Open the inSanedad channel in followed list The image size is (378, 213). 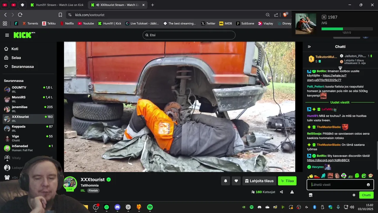click(28, 148)
